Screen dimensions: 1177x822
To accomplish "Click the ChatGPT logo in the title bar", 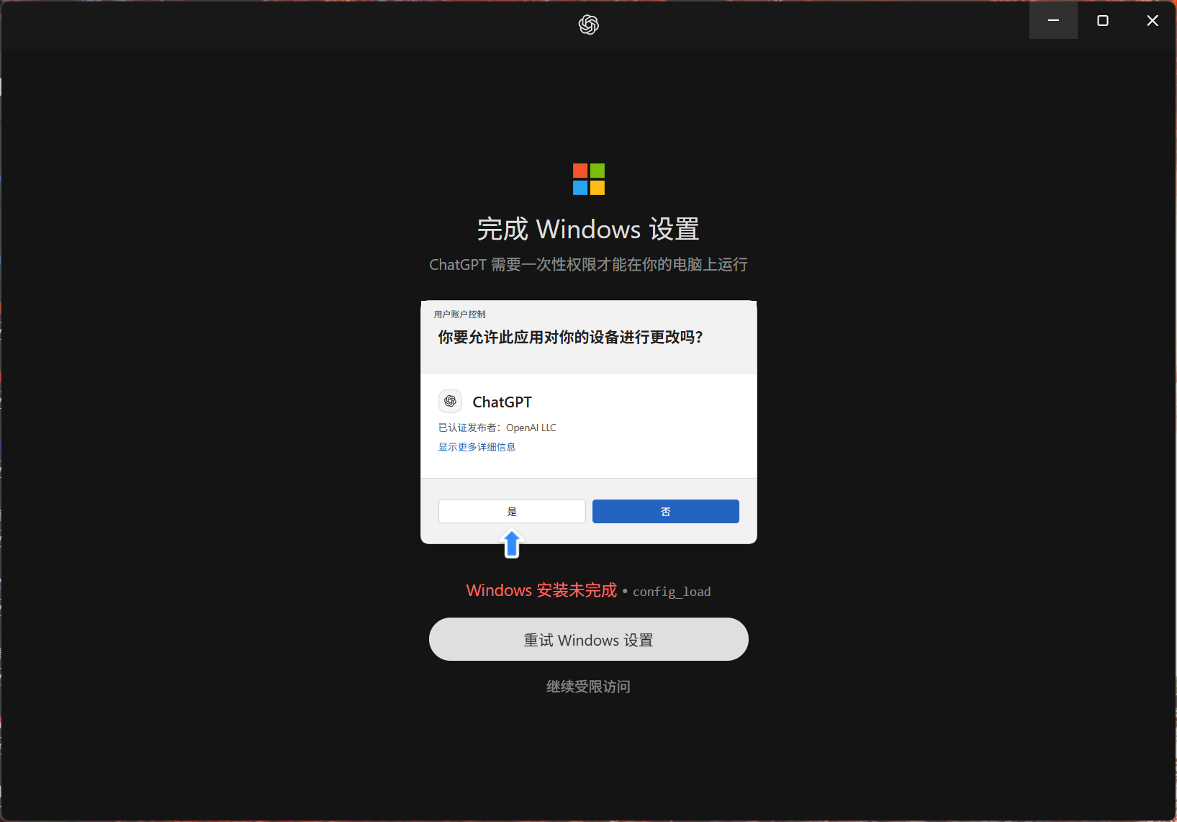I will (589, 24).
